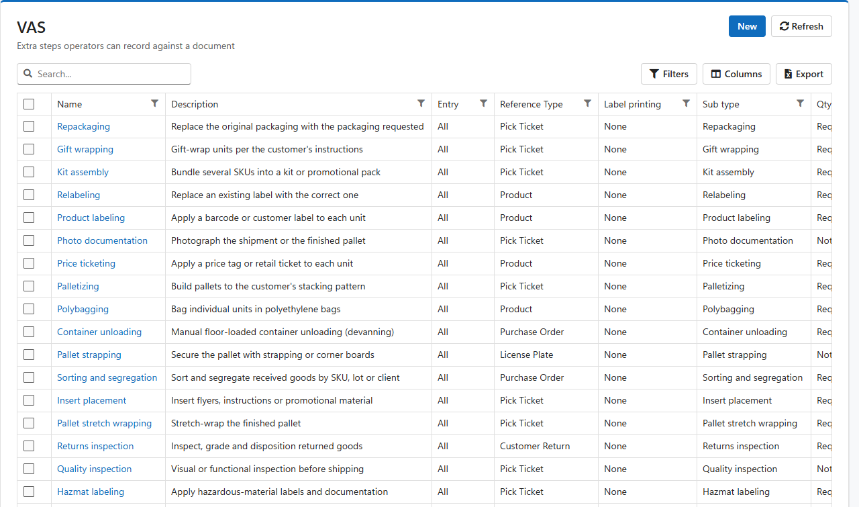The width and height of the screenshot is (859, 507).
Task: Tick the Kit assembly row checkbox
Action: coord(29,172)
